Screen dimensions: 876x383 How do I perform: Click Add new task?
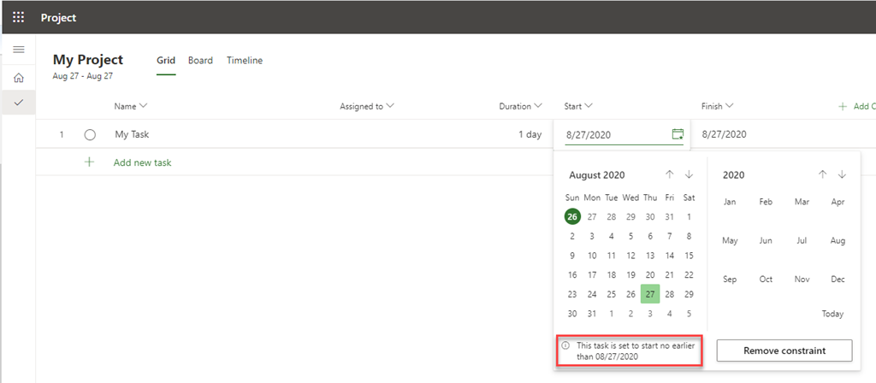click(142, 162)
